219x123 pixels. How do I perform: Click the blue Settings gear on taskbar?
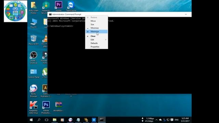pyautogui.click(x=94, y=120)
